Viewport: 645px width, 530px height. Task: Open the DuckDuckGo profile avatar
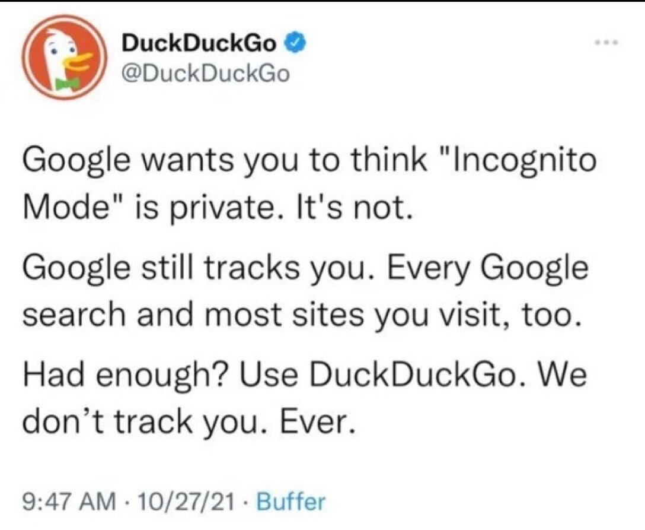[63, 58]
